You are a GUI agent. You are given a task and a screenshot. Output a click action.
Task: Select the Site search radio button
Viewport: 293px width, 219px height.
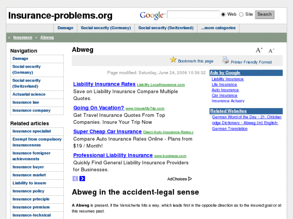[x=241, y=14]
